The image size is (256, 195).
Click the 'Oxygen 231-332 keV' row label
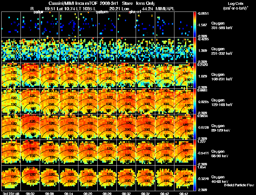pyautogui.click(x=222, y=51)
